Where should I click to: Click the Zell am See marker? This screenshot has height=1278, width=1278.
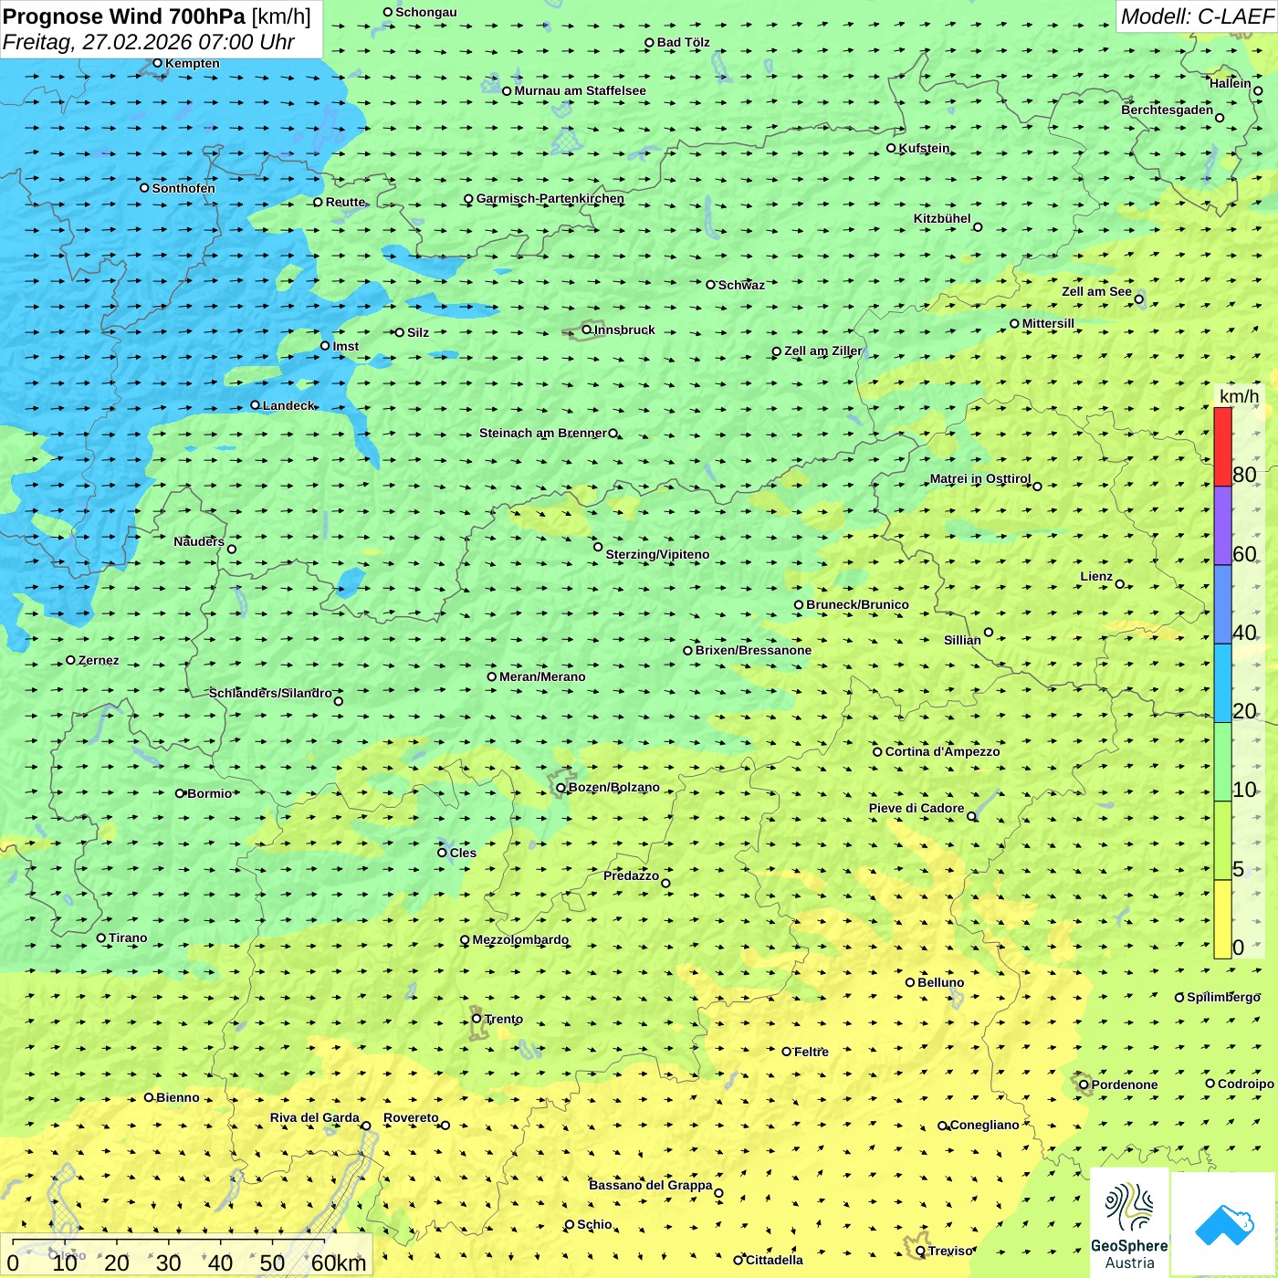click(x=1138, y=299)
